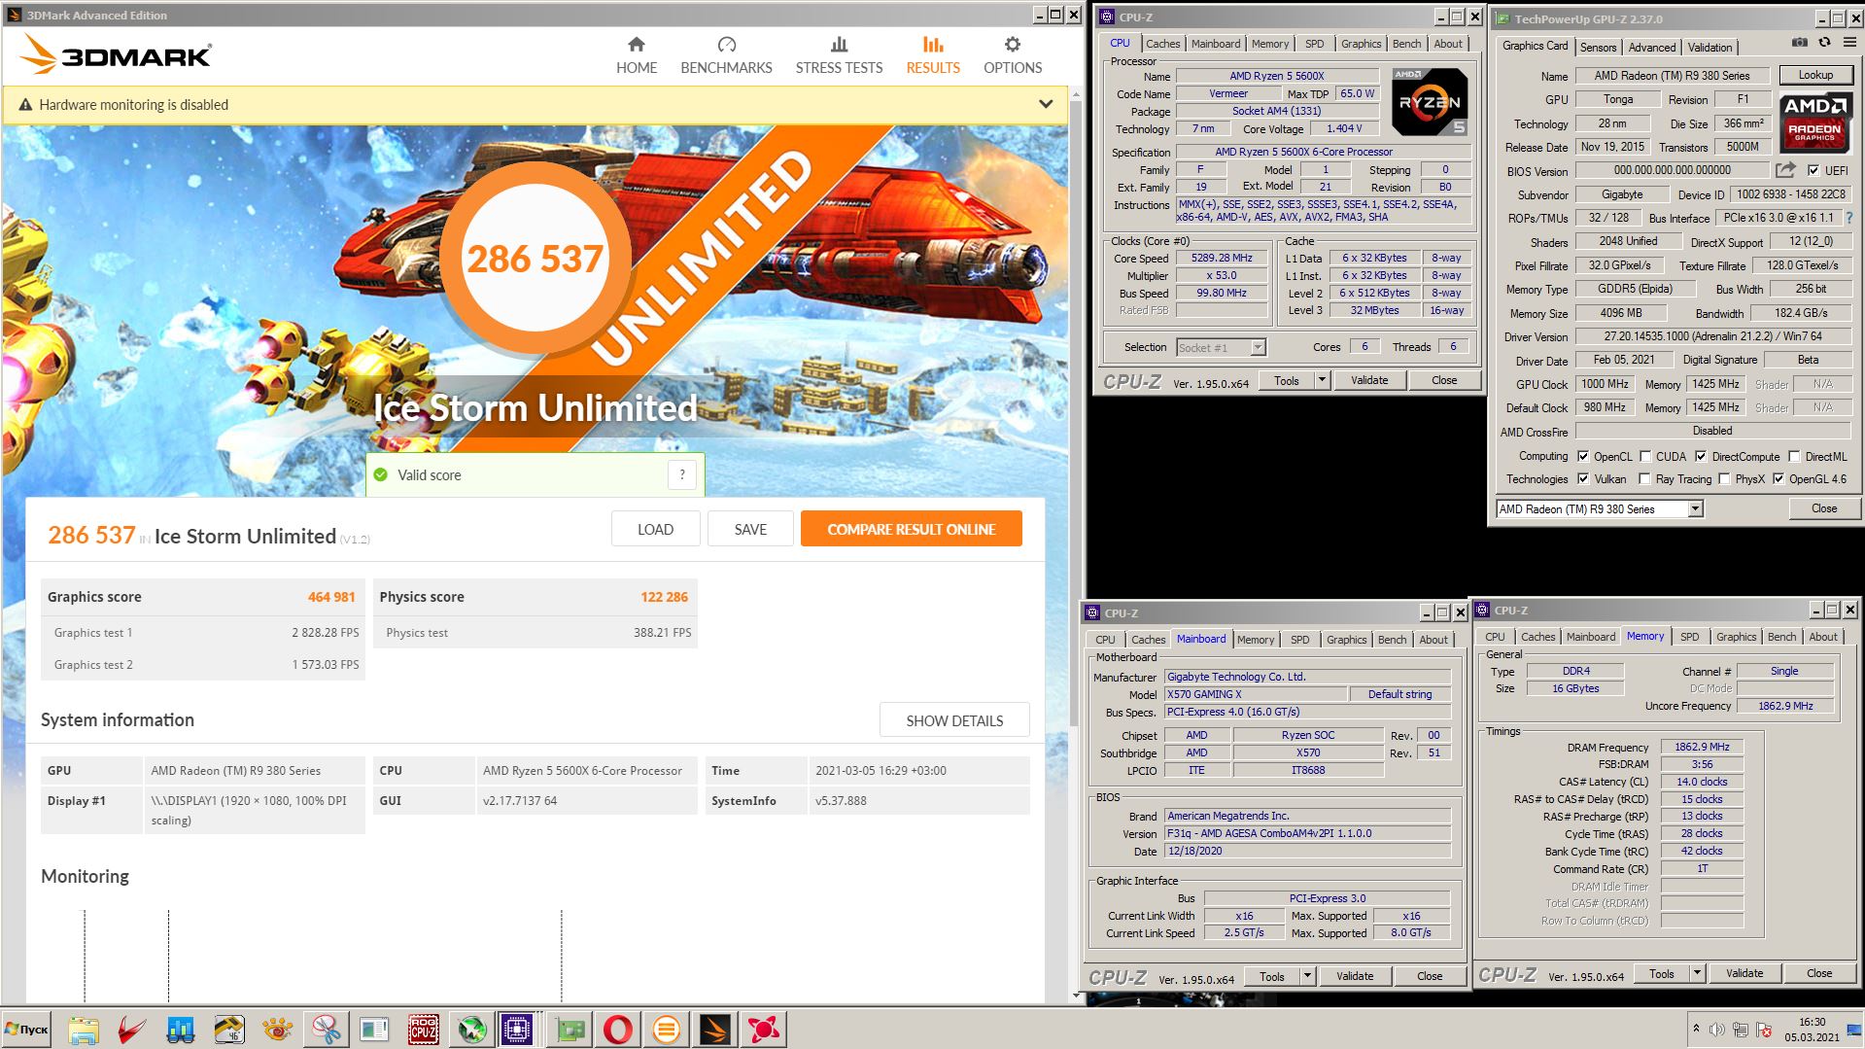Toggle the PhysX checkbox
The width and height of the screenshot is (1865, 1049).
click(x=1724, y=478)
